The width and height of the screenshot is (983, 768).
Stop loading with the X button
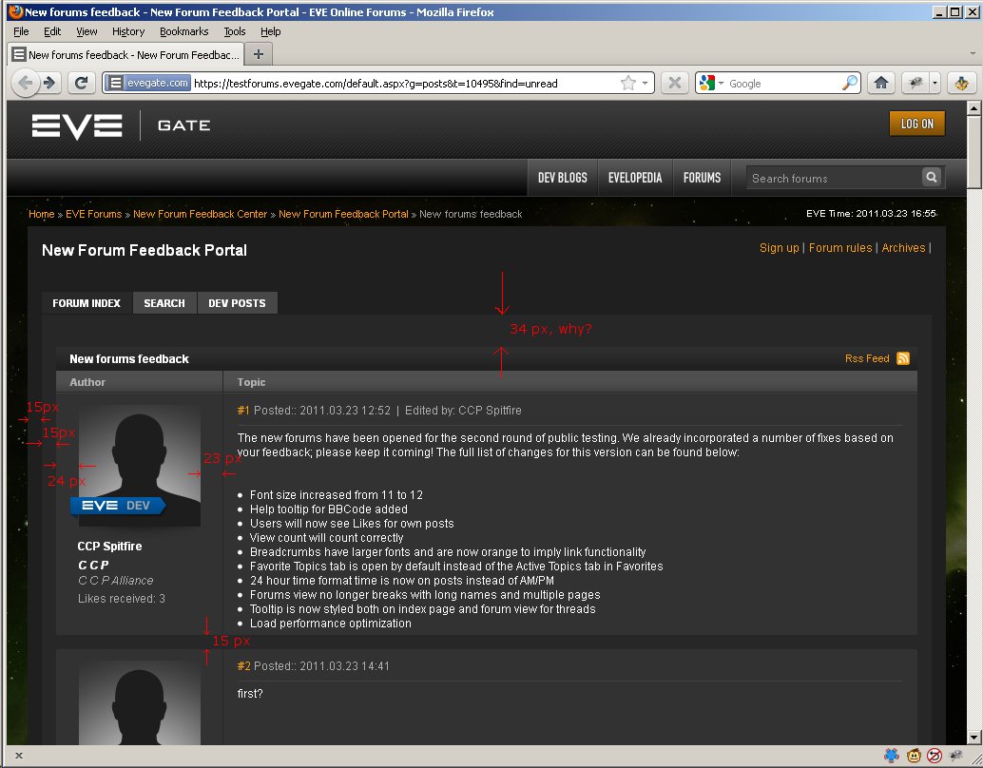coord(675,83)
